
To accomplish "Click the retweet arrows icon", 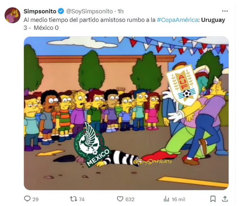I will pos(73,199).
